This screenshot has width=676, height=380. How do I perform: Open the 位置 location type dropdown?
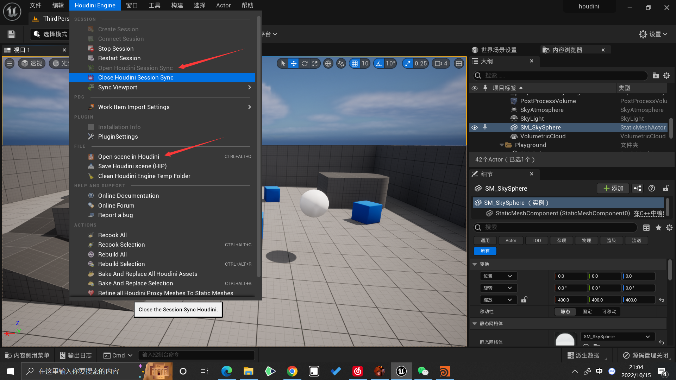(498, 276)
